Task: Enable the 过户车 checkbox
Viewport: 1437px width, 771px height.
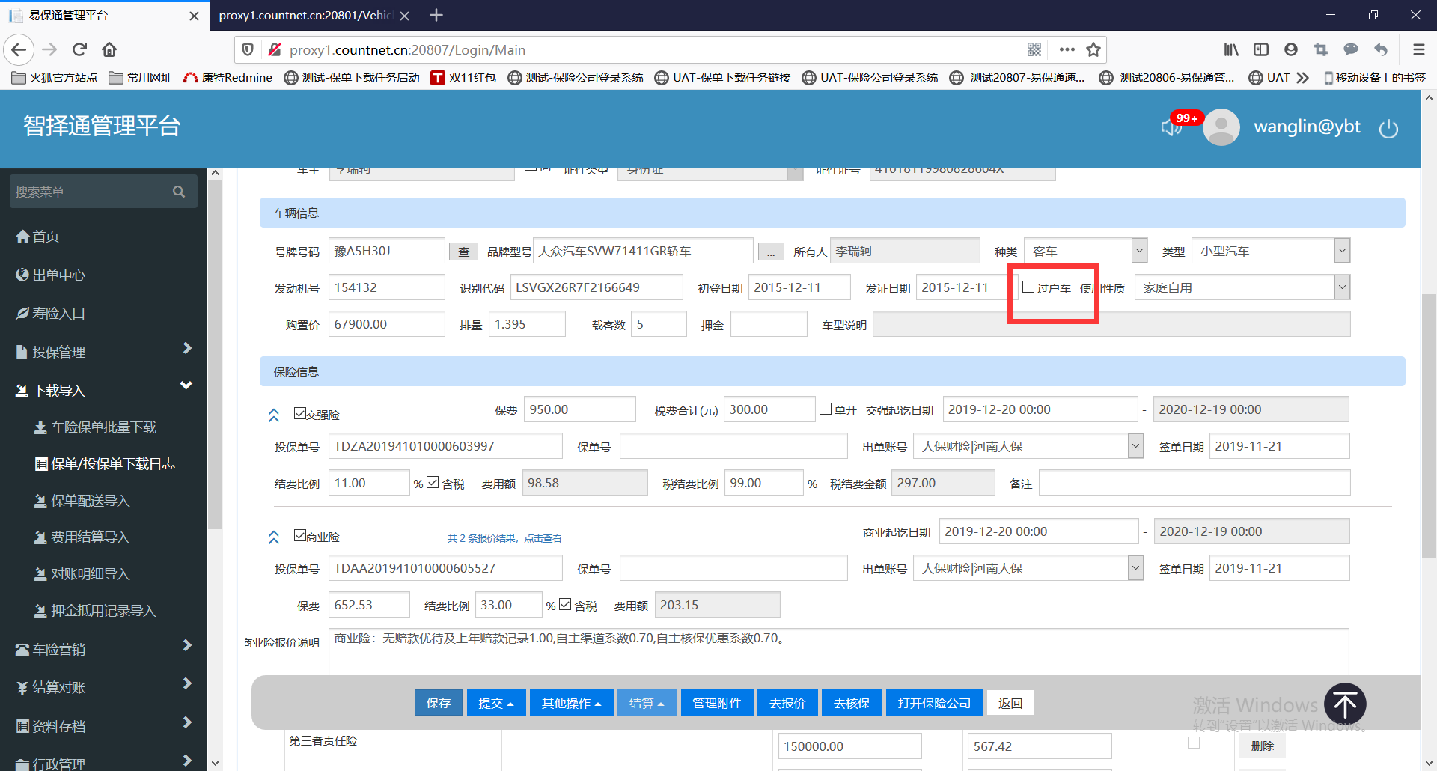Action: click(1029, 287)
